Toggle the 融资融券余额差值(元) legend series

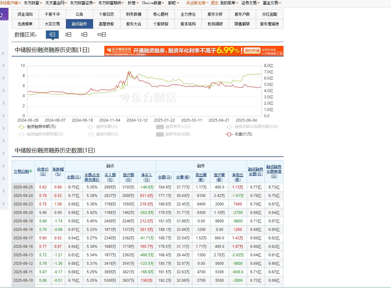(41, 134)
